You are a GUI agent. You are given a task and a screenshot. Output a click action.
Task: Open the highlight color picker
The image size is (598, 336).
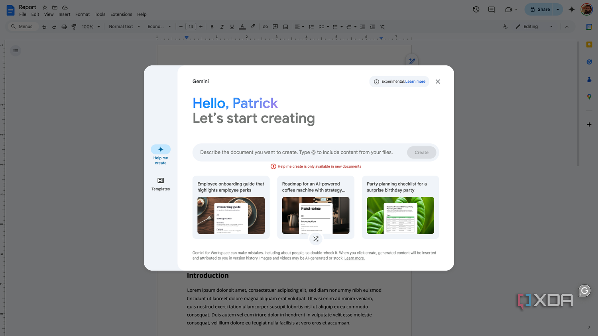coord(253,27)
